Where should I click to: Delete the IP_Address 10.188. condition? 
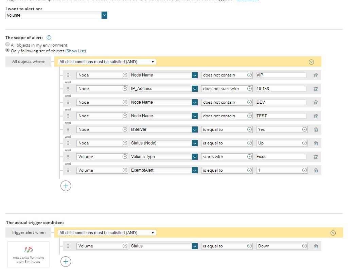(x=316, y=89)
